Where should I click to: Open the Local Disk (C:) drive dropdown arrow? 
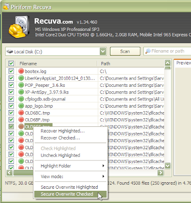click(x=103, y=51)
